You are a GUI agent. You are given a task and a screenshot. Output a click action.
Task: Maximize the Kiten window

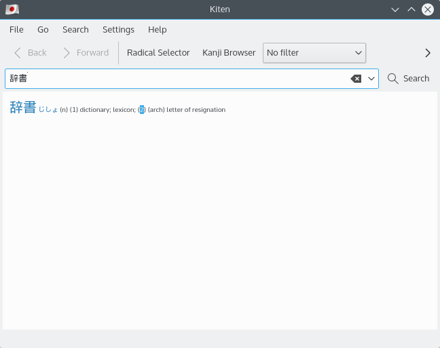411,9
